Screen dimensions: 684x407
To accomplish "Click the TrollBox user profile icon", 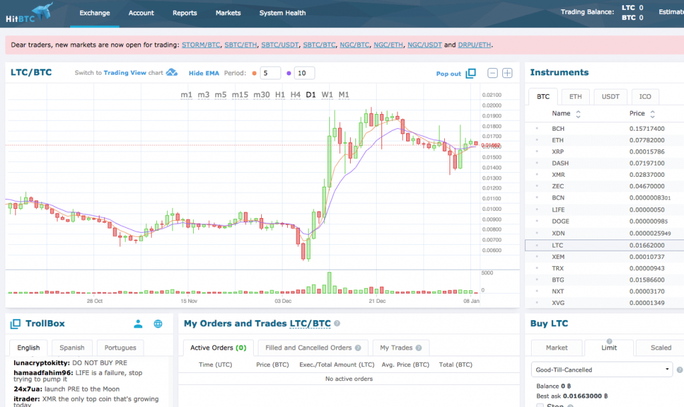I will click(x=138, y=324).
